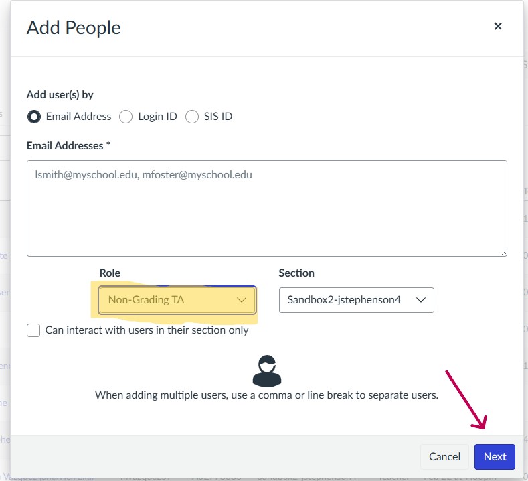Viewport: 528px width, 481px height.
Task: Click the multiple users comma hint text
Action: (266, 395)
